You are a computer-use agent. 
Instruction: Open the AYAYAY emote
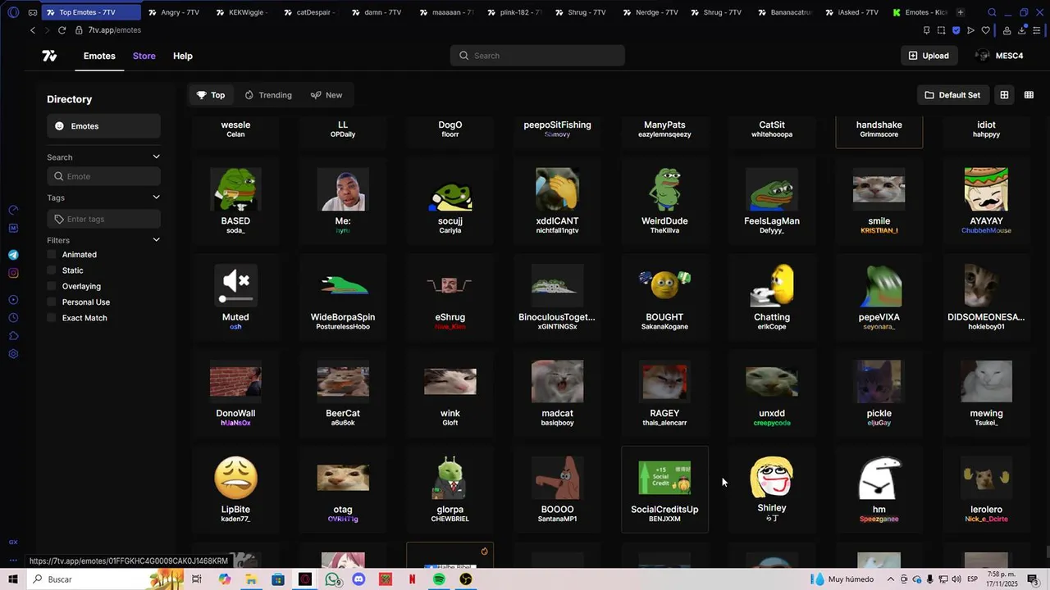(x=986, y=201)
